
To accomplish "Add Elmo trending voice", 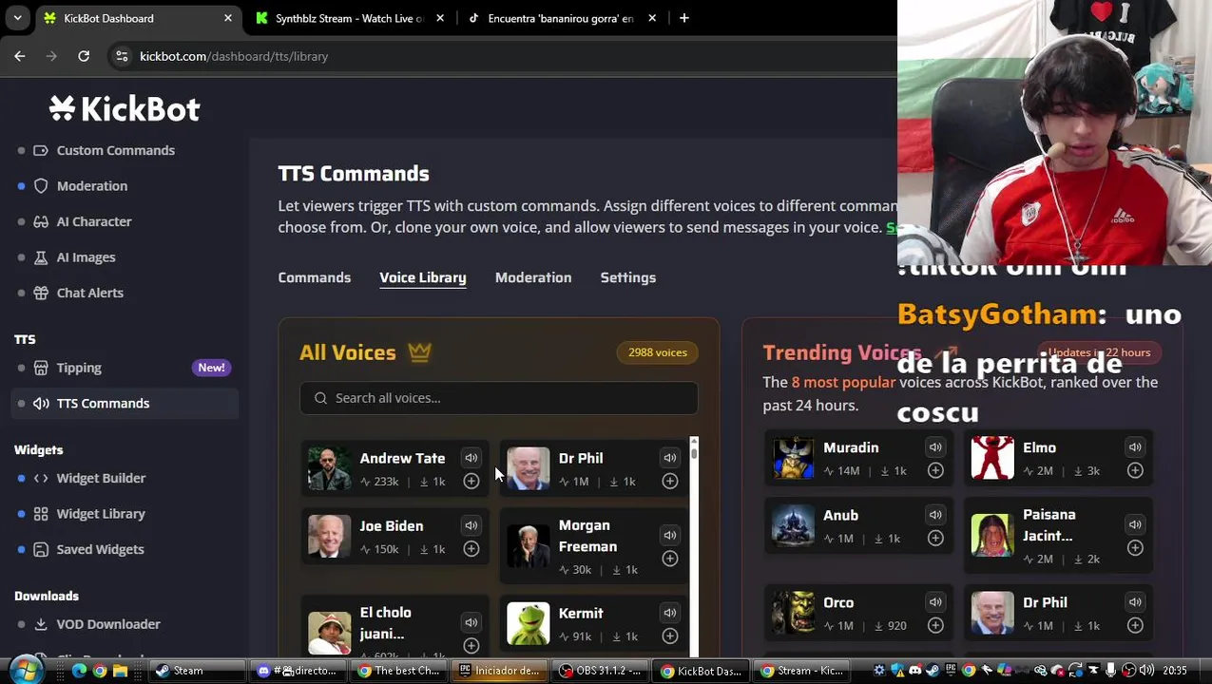I will point(1135,471).
